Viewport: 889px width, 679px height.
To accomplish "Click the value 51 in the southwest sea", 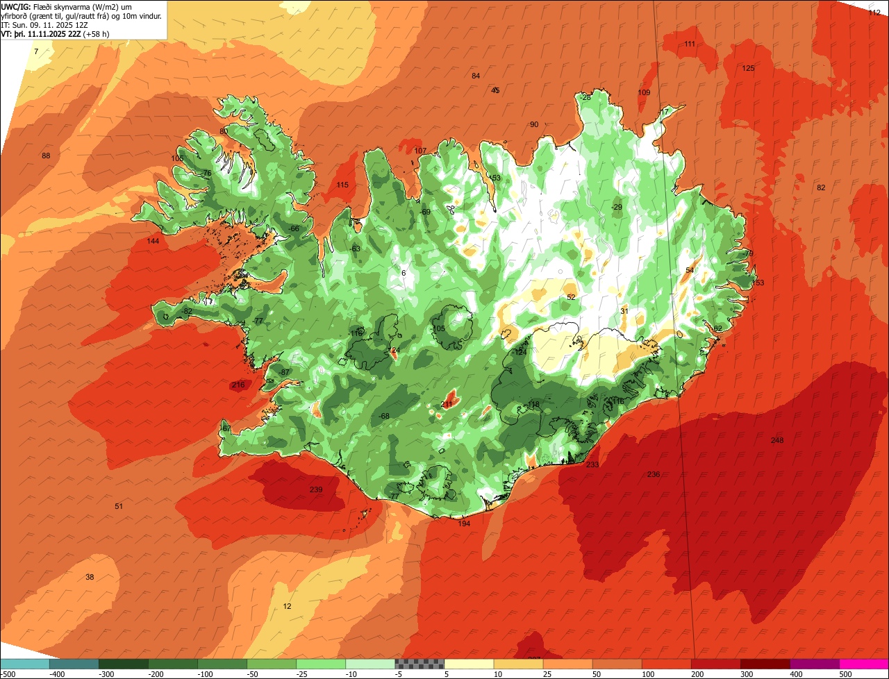I will 119,506.
